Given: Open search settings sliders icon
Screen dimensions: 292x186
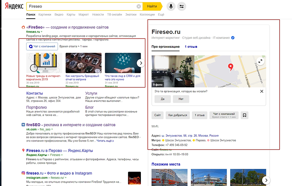Looking at the screenshot, I should click(x=182, y=7).
